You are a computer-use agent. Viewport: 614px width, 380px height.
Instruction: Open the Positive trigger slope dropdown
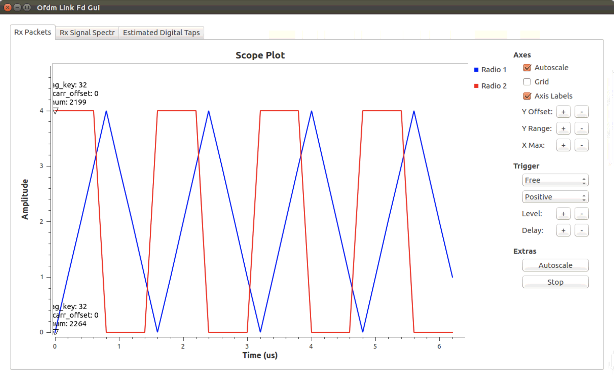pos(555,197)
